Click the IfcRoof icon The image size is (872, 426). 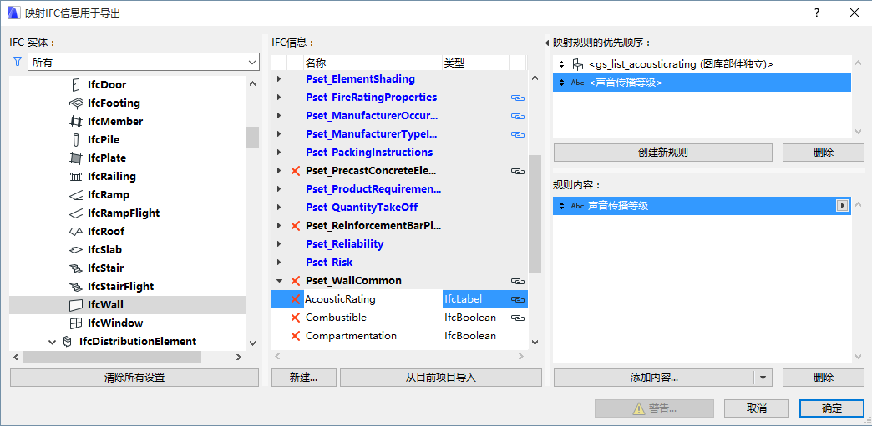pyautogui.click(x=75, y=232)
